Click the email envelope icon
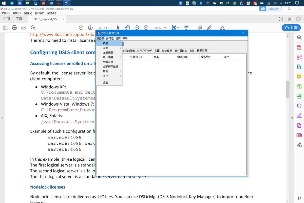Viewport: 304px width, 203px height. pos(24,28)
